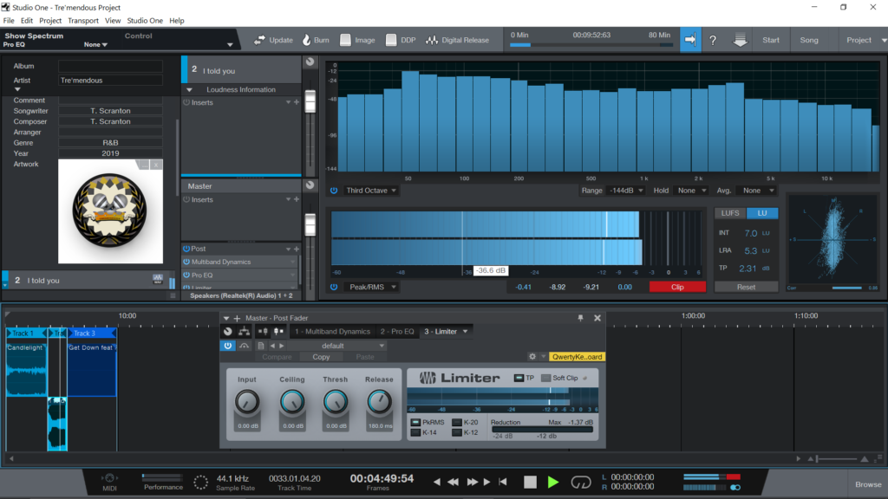The image size is (888, 499).
Task: Switch to 2 - Pro EQ tab
Action: pyautogui.click(x=397, y=332)
